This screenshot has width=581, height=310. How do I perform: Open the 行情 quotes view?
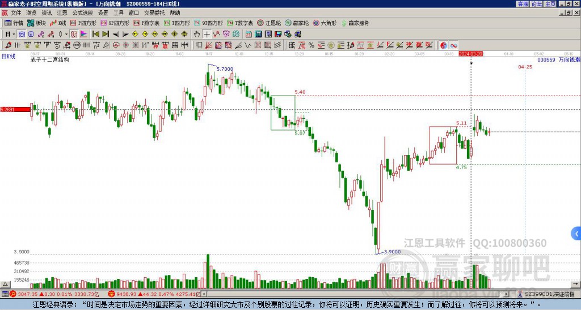pos(14,23)
